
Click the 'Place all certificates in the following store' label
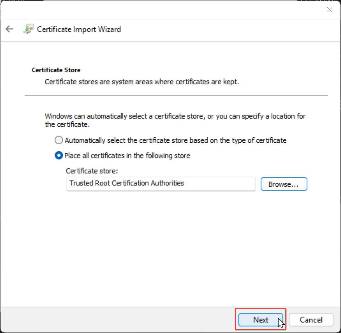(x=127, y=156)
